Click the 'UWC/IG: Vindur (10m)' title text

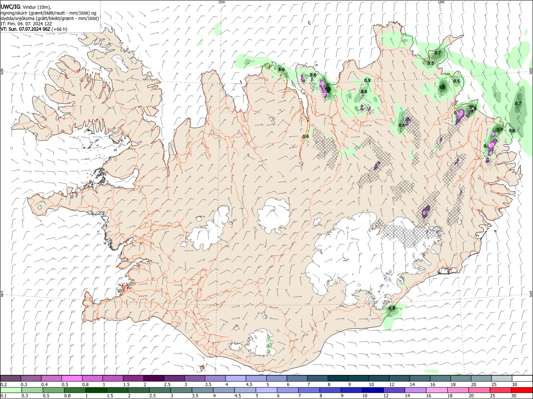pos(26,7)
